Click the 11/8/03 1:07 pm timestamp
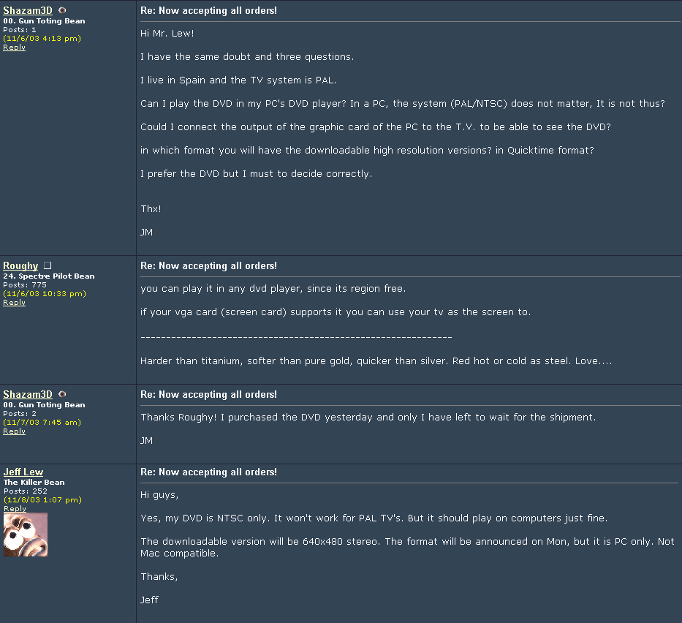682x623 pixels. pyautogui.click(x=42, y=500)
